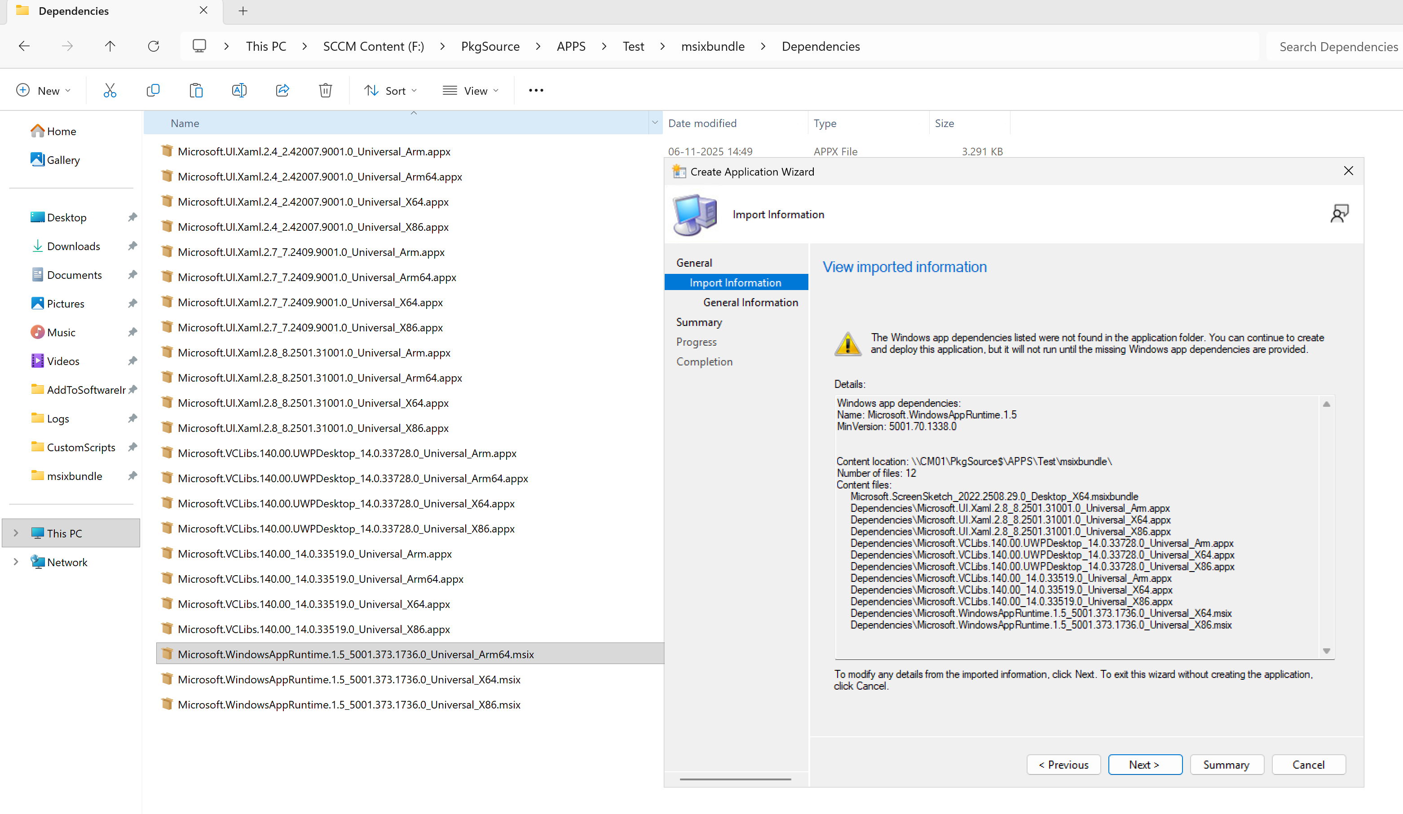
Task: Open the View options dropdown
Action: 471,91
